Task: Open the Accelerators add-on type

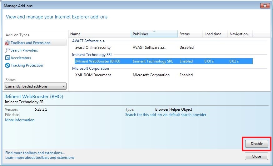Action: (x=21, y=58)
